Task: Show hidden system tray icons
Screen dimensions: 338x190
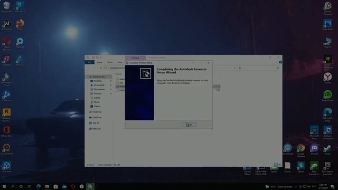Action: (296, 186)
